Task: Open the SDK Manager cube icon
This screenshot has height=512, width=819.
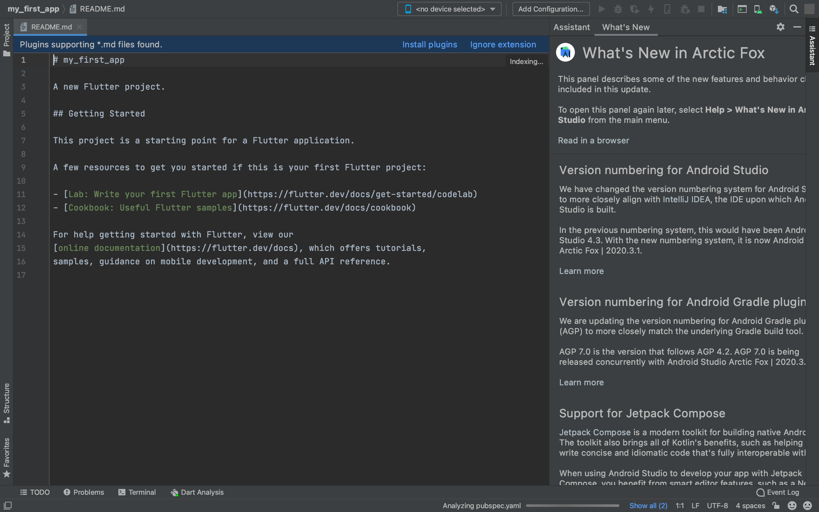Action: [x=774, y=9]
